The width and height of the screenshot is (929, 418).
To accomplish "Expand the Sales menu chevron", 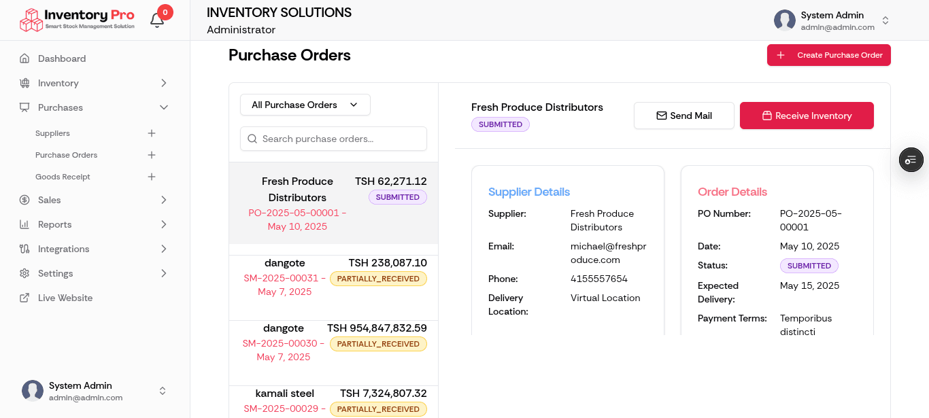I will (163, 200).
